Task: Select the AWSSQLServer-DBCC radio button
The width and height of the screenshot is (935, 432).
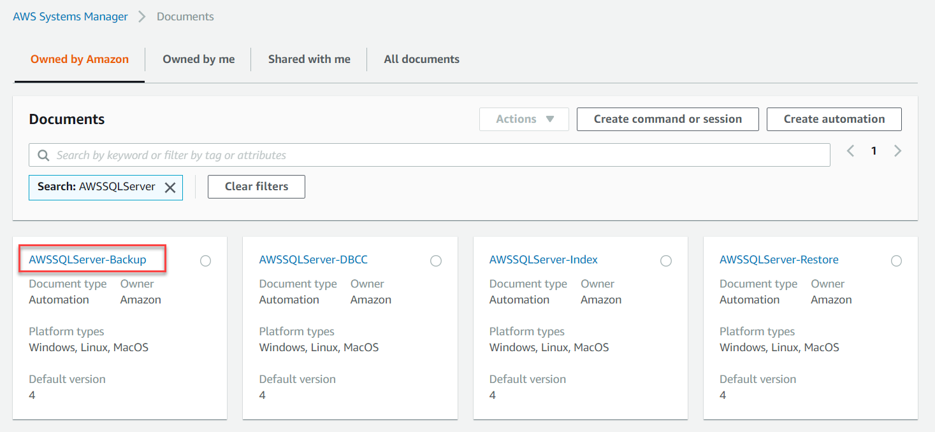Action: pyautogui.click(x=436, y=260)
